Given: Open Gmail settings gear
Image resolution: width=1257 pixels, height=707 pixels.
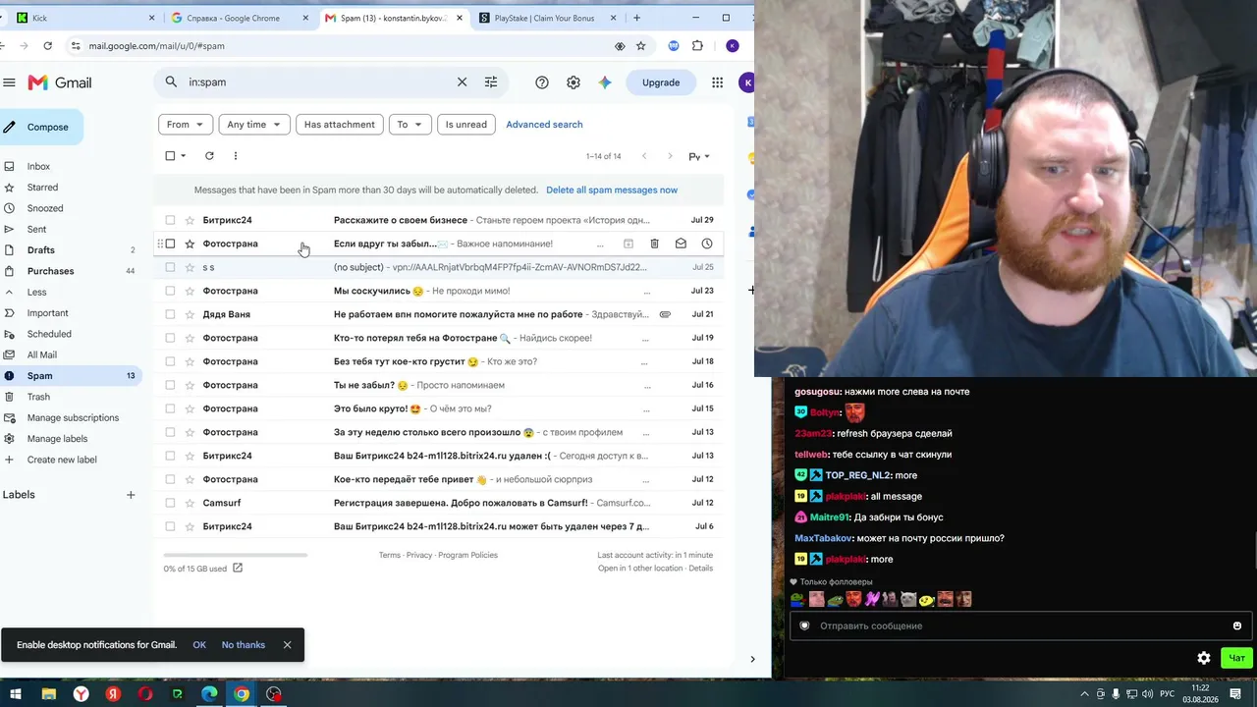Looking at the screenshot, I should [x=574, y=82].
